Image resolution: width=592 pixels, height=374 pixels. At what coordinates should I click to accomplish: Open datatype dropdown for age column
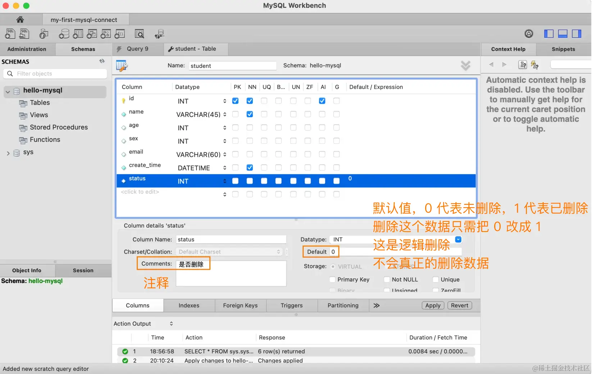click(x=225, y=128)
